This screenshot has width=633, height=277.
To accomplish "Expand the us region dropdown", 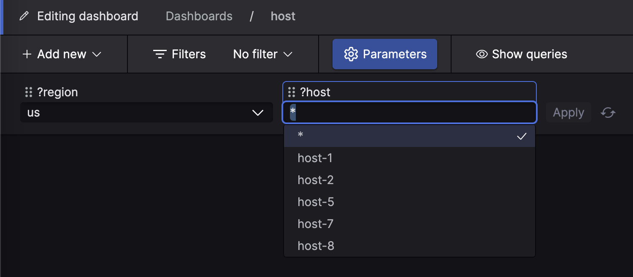I will click(146, 112).
